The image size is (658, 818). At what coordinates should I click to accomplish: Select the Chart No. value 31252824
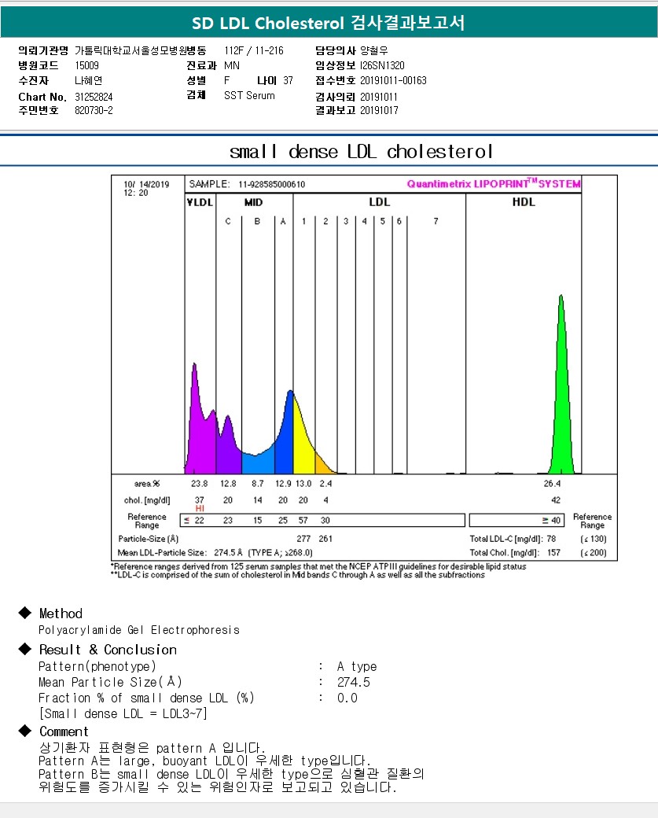coord(94,97)
